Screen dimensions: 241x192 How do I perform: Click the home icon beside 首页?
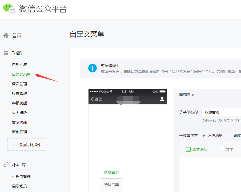point(6,35)
